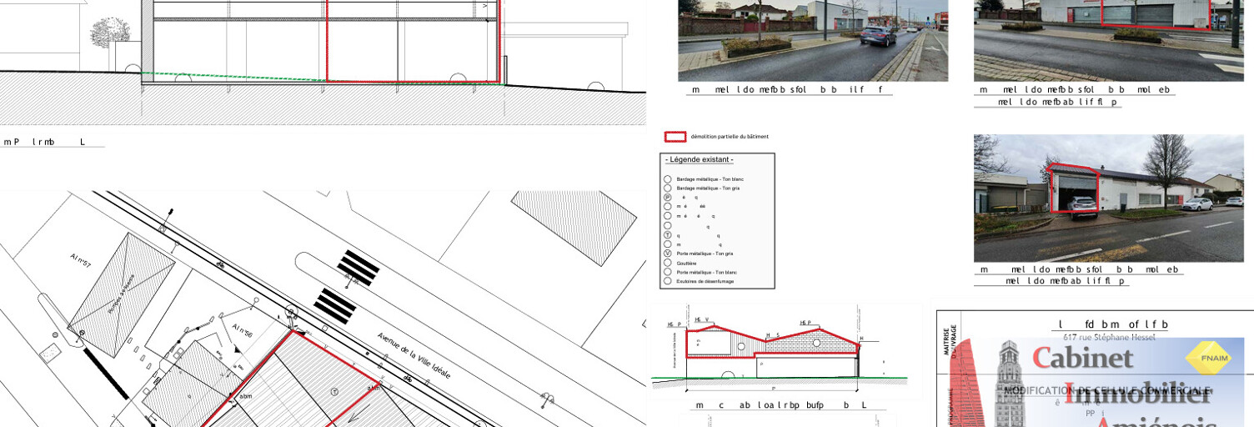This screenshot has height=427, width=1254.
Task: Click the yellow FNAIM diamond logo
Action: click(1208, 358)
